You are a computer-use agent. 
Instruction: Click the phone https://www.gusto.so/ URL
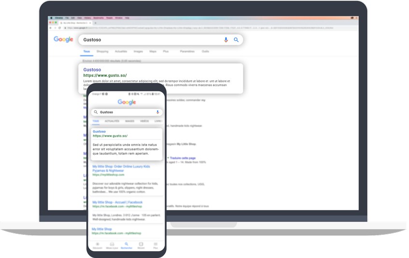(x=110, y=136)
